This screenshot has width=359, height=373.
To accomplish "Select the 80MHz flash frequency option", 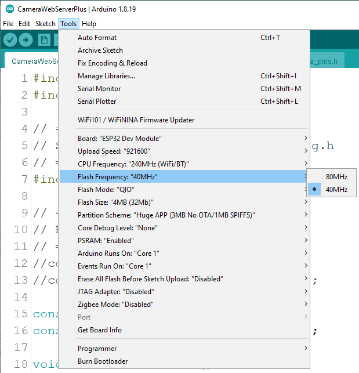I will [331, 177].
